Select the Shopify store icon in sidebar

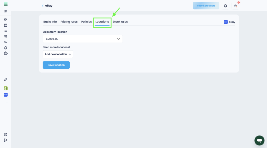point(5,88)
